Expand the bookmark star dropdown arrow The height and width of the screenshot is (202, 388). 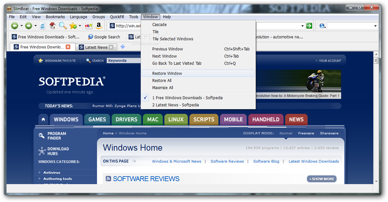[80, 26]
